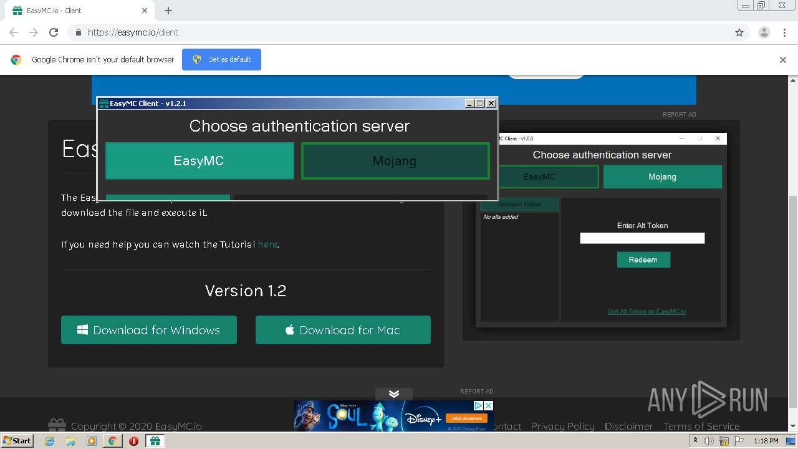Reload the EasyMC page
The image size is (798, 449).
click(x=54, y=32)
